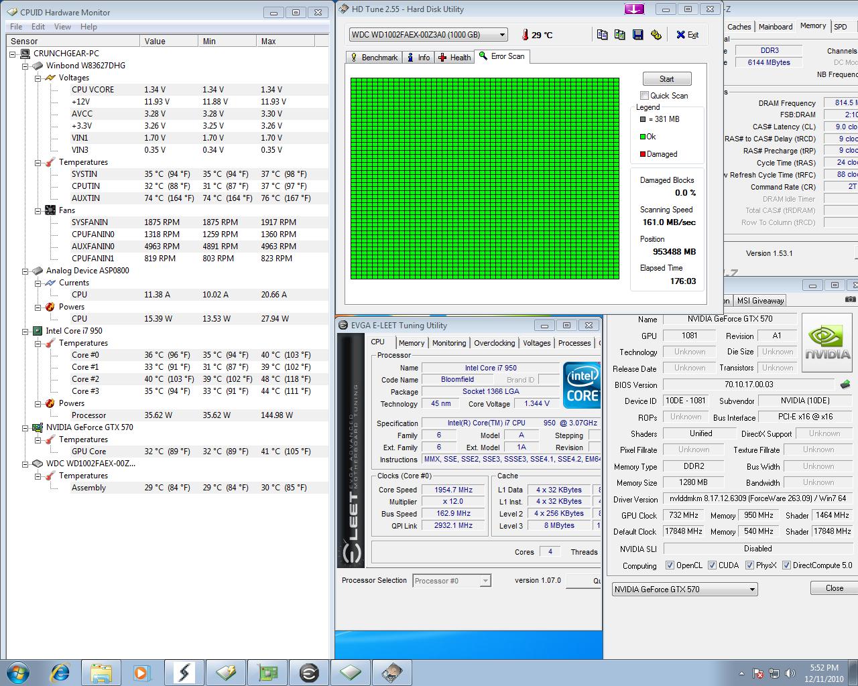Open the View menu in Hardware Monitor

[x=62, y=27]
